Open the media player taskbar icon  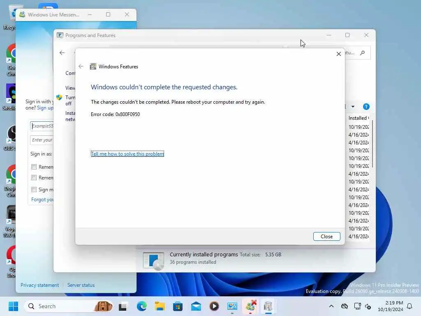214,306
